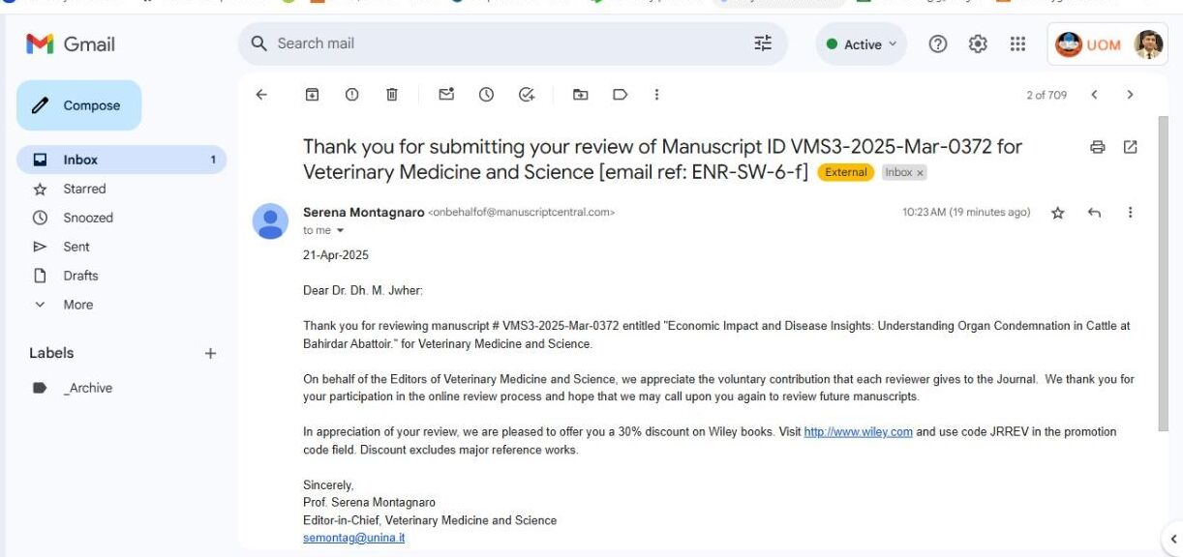Open the Sent folder

76,247
